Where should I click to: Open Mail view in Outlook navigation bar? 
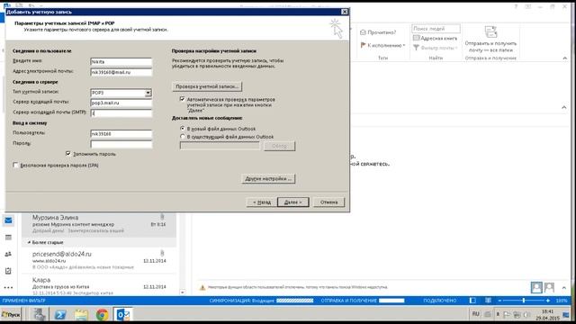(8, 220)
